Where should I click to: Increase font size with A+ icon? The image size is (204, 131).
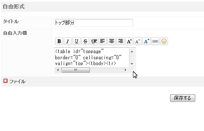point(129,41)
